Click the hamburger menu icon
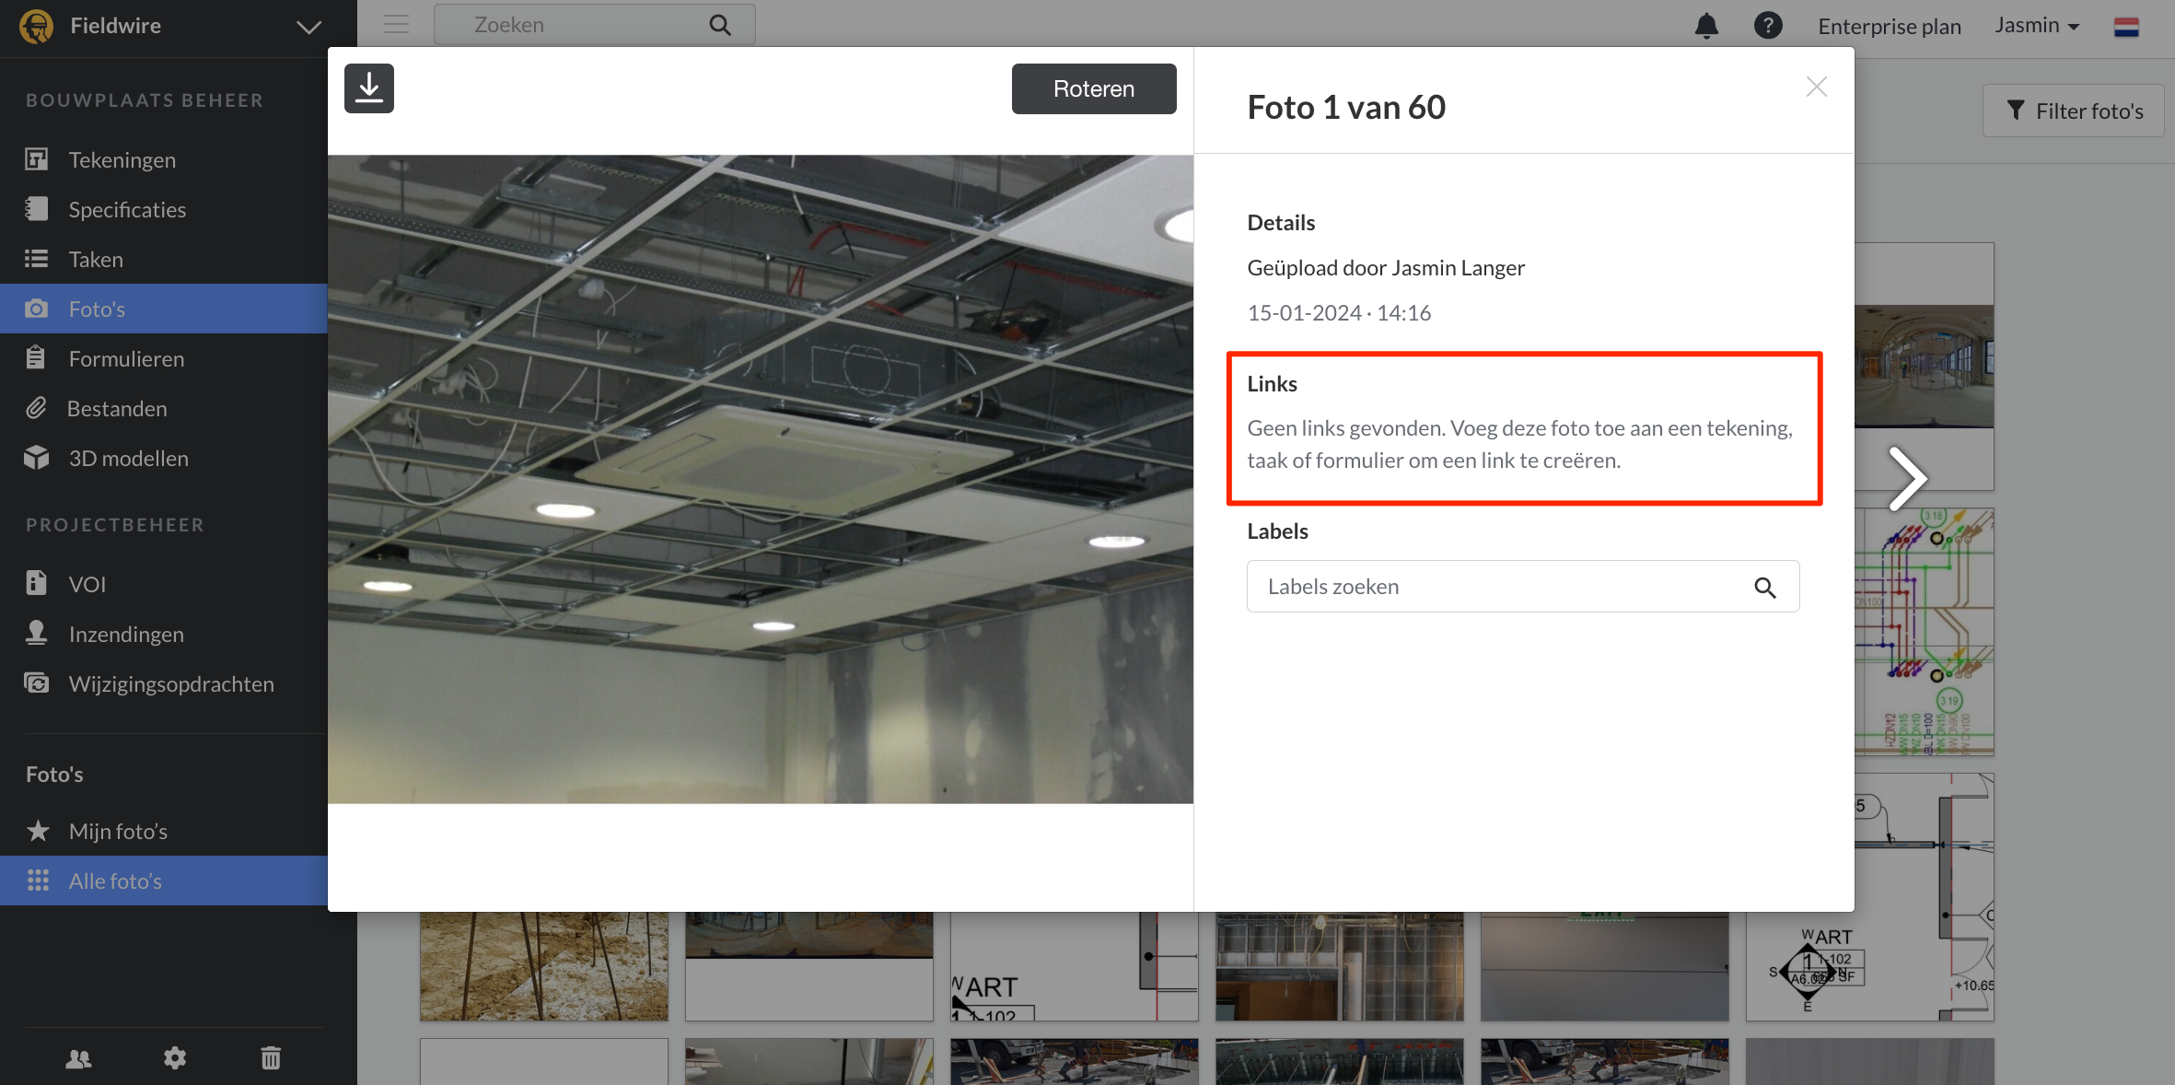 point(396,25)
